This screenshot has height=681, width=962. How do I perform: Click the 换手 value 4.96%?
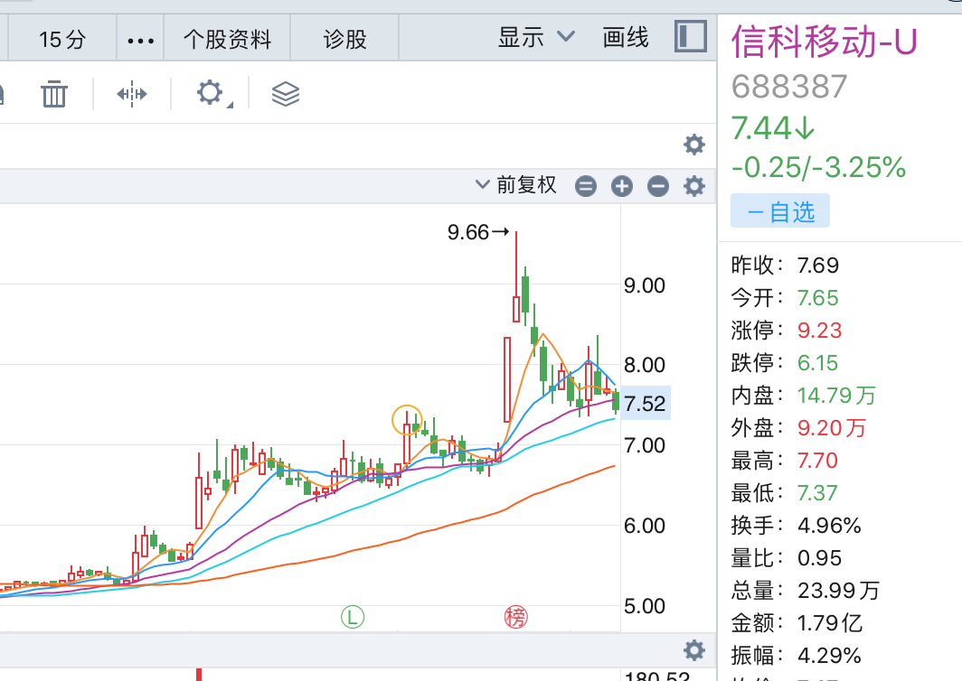829,526
